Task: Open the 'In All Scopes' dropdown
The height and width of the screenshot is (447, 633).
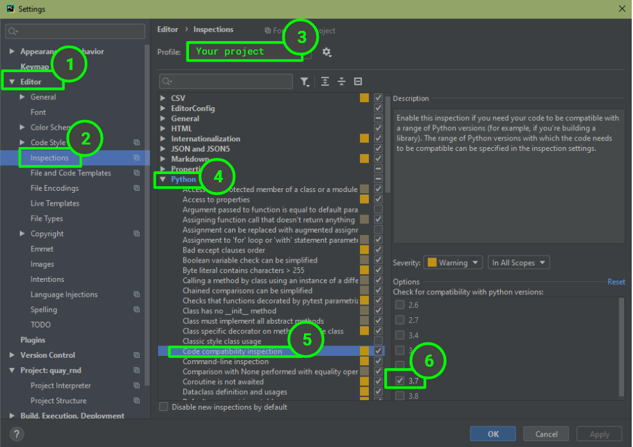Action: pyautogui.click(x=518, y=262)
